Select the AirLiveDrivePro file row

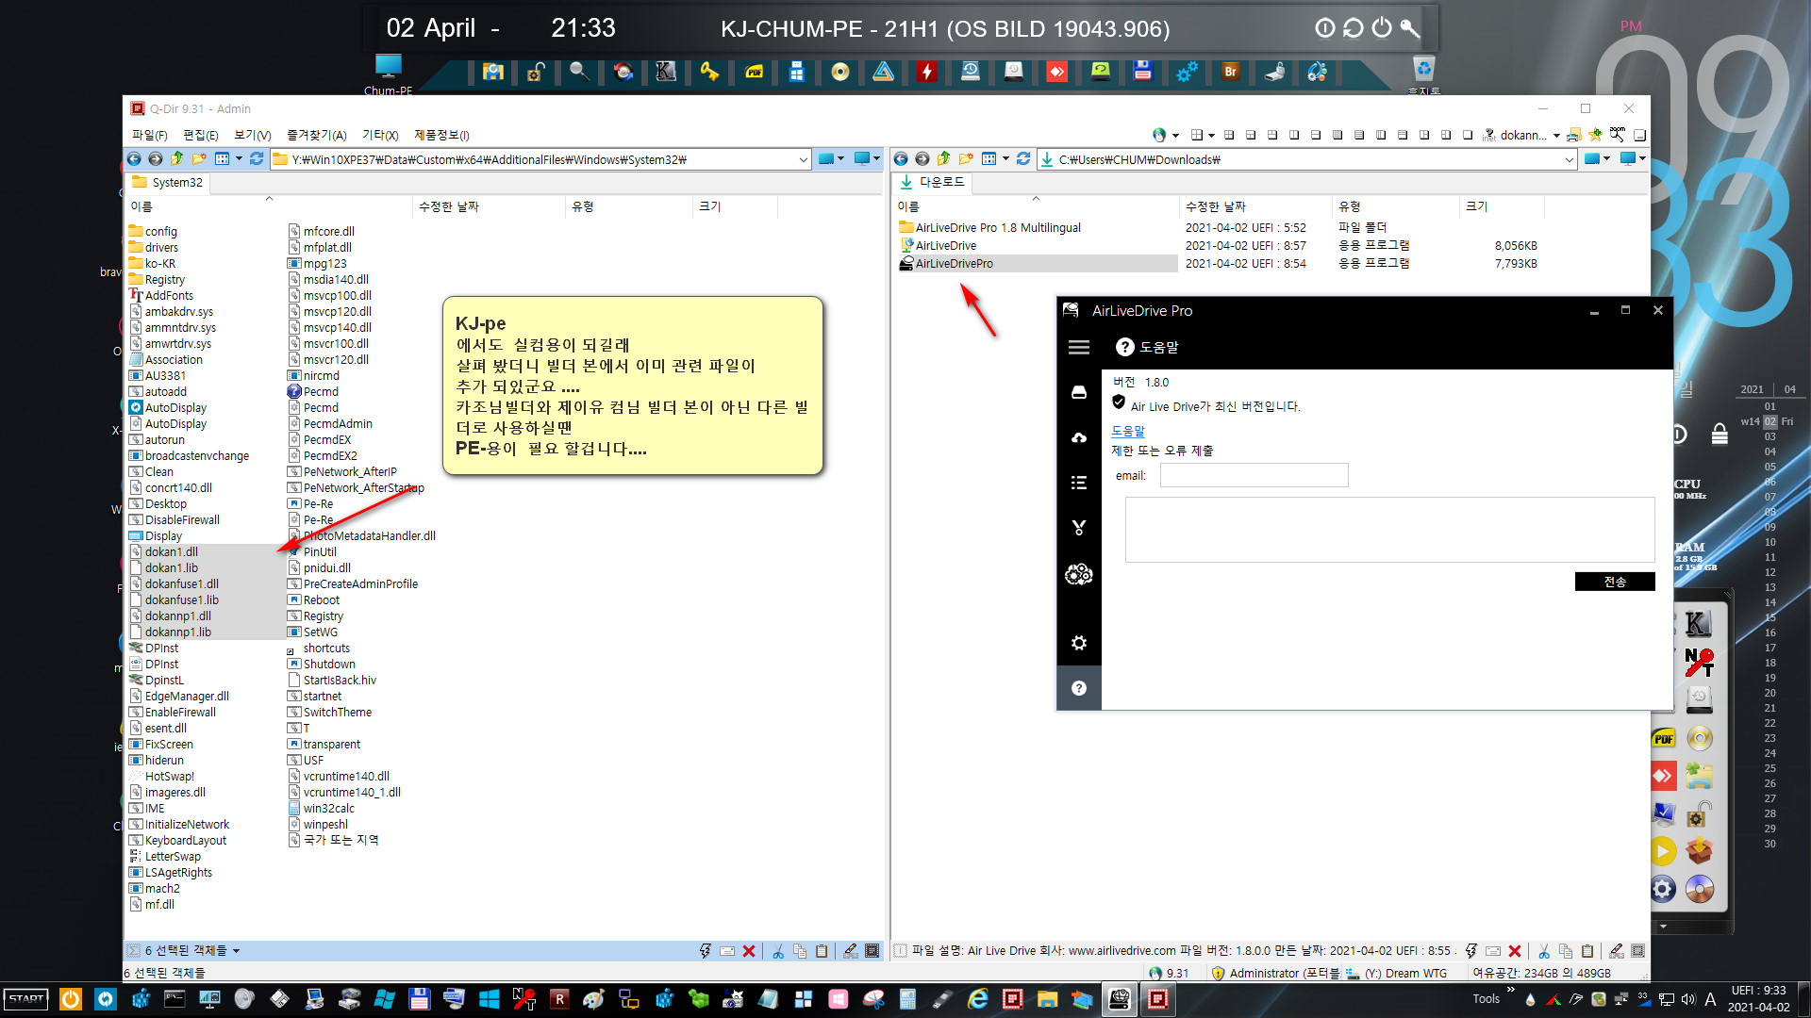pos(1038,264)
